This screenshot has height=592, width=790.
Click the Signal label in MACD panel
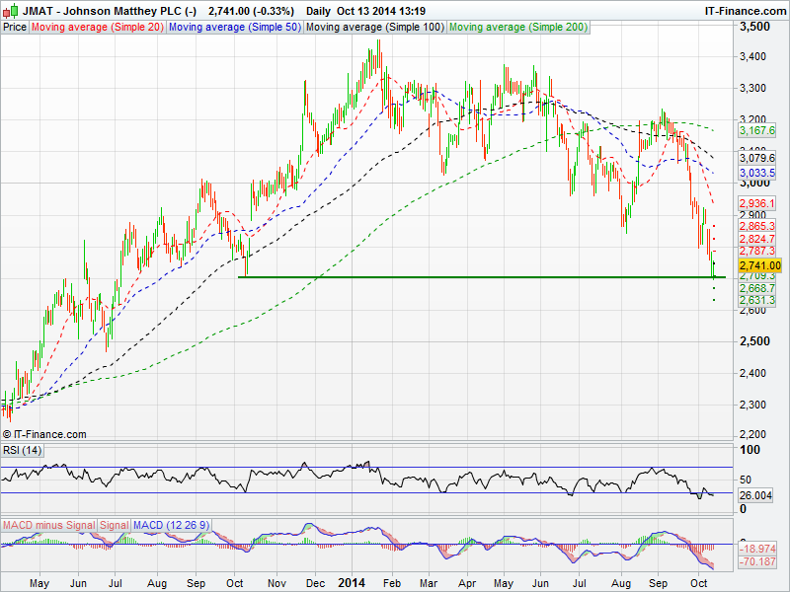coord(114,525)
